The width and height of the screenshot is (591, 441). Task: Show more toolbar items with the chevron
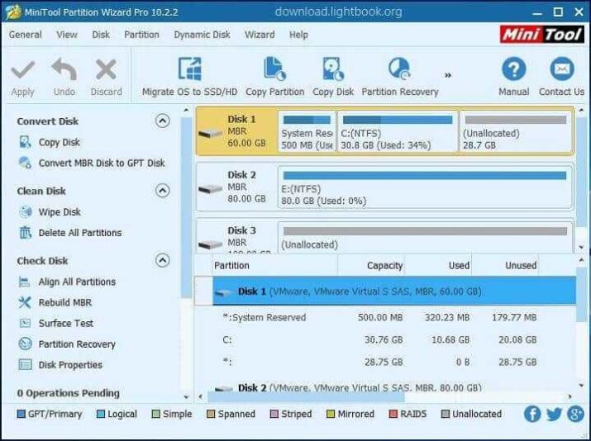coord(448,75)
